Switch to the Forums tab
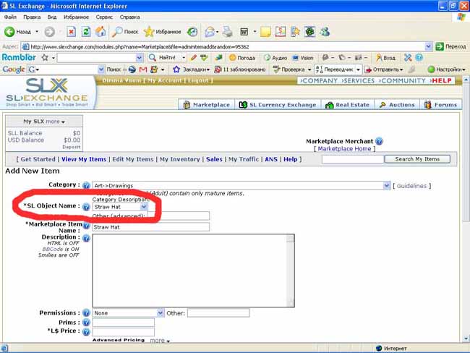 (x=440, y=105)
